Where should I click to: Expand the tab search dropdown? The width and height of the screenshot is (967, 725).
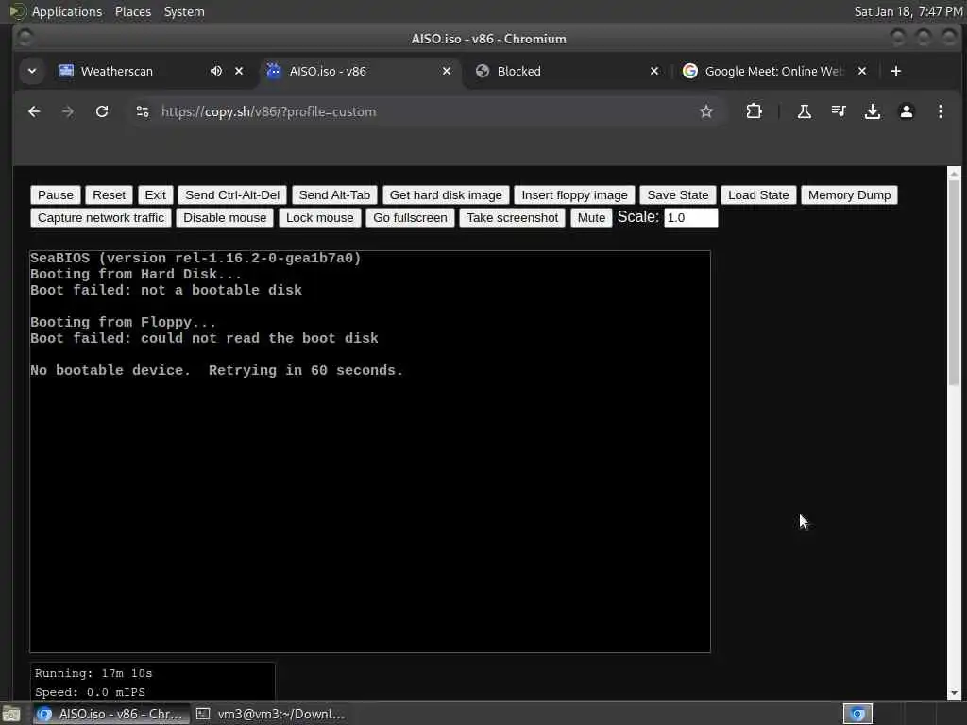(x=32, y=71)
